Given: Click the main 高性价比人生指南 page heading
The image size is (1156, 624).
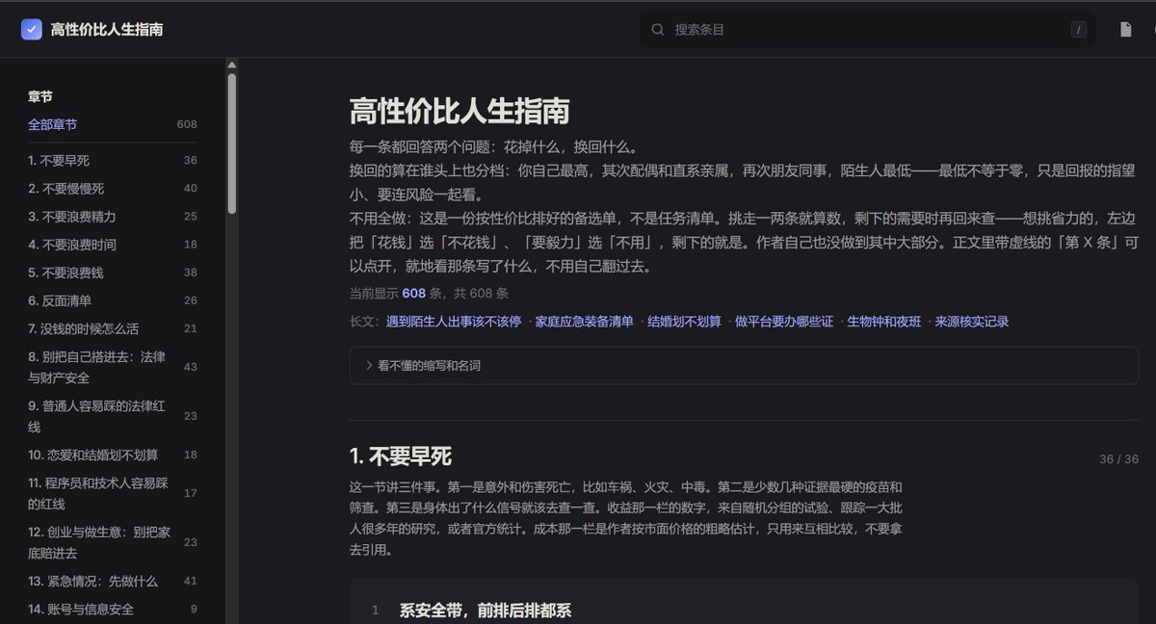Looking at the screenshot, I should (460, 111).
